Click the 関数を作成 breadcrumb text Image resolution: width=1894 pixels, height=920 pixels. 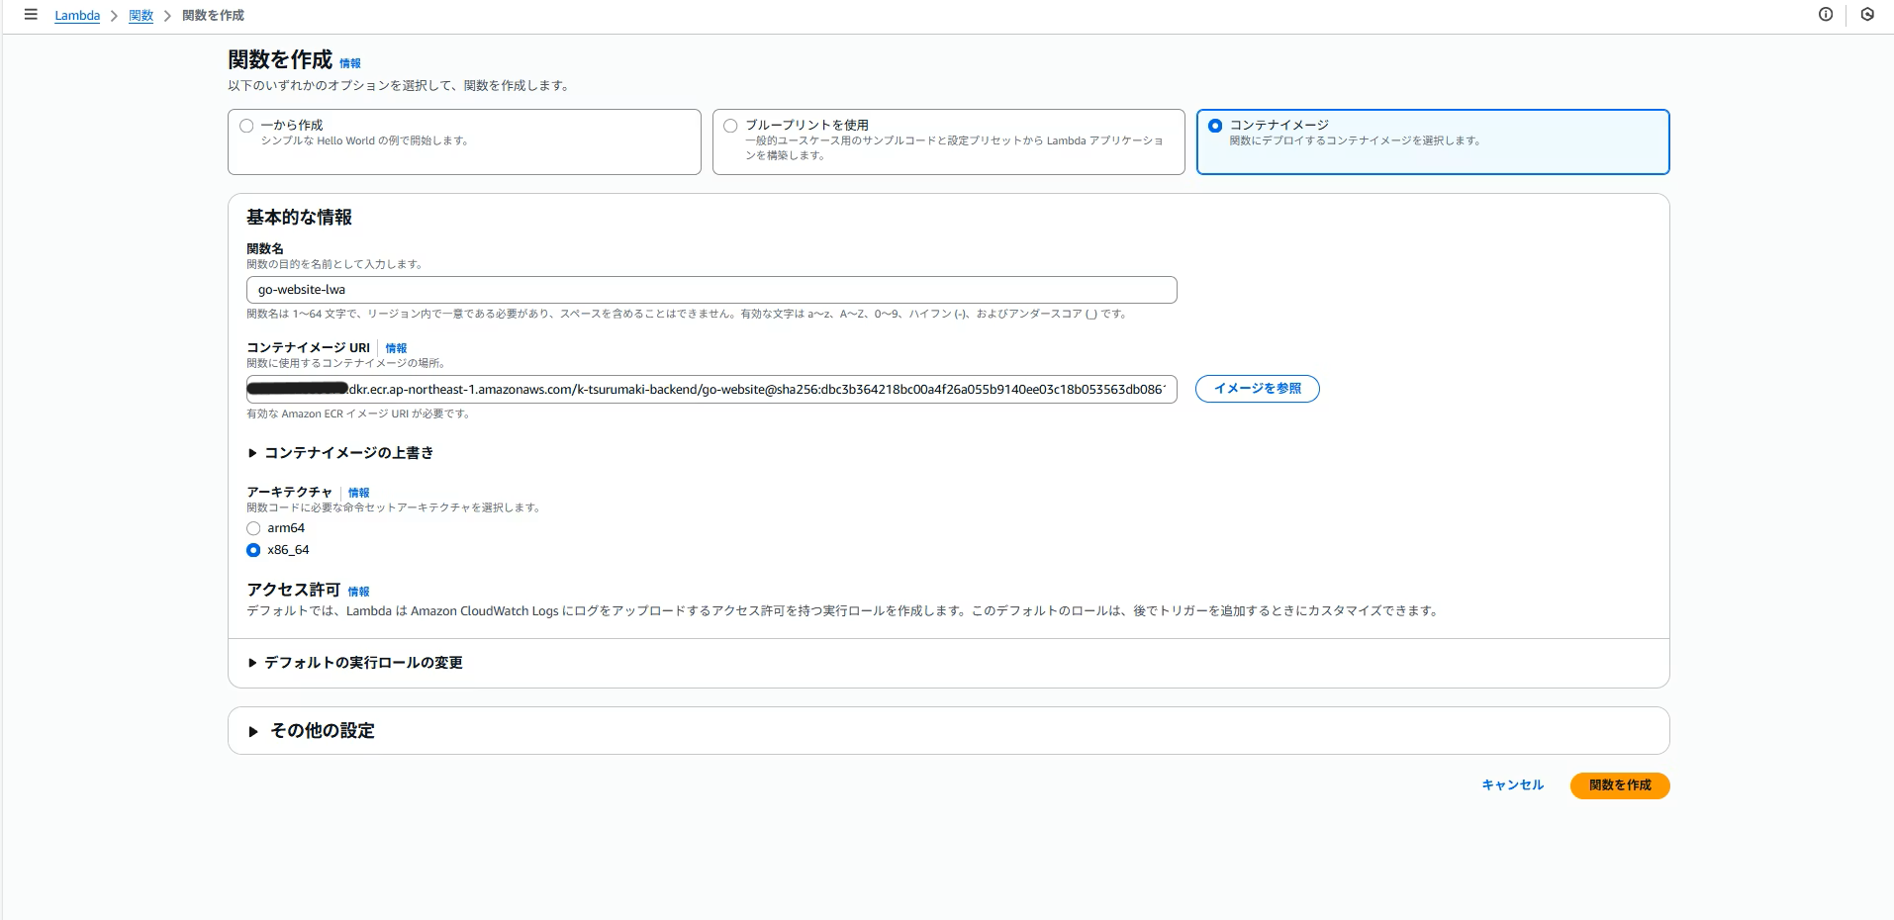point(213,16)
